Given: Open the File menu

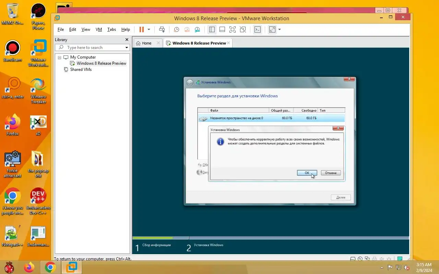Looking at the screenshot, I should (61, 29).
